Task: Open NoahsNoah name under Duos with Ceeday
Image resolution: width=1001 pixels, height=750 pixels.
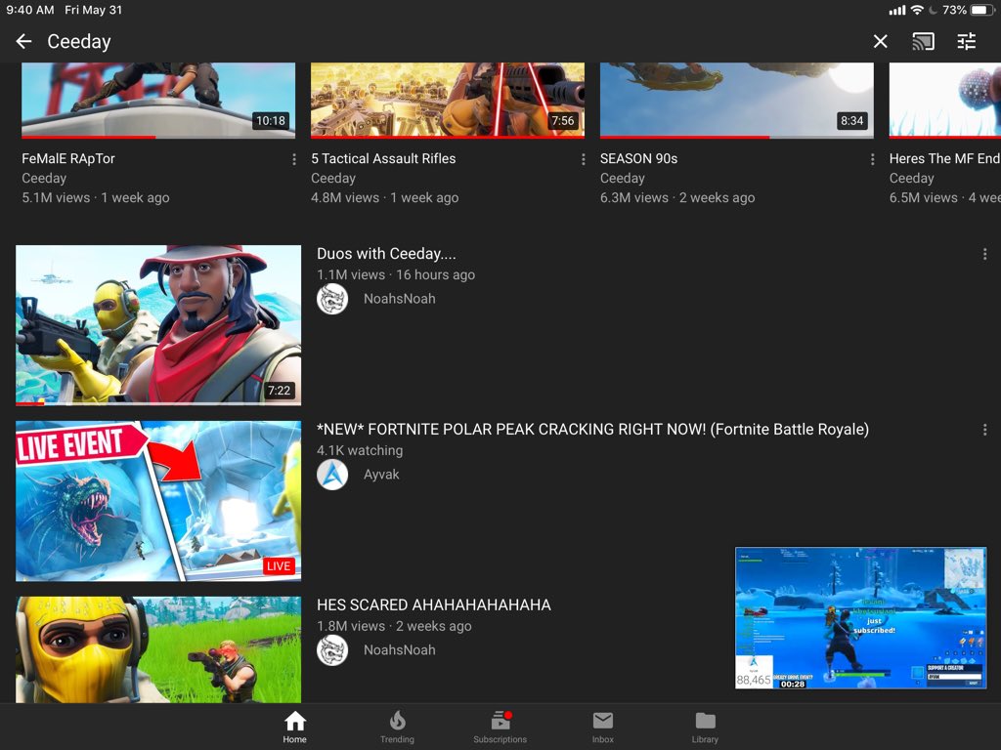Action: pos(400,299)
